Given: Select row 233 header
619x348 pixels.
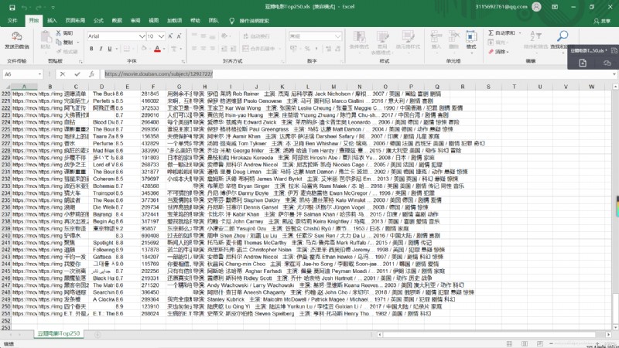Looking at the screenshot, I should click(x=5, y=186).
